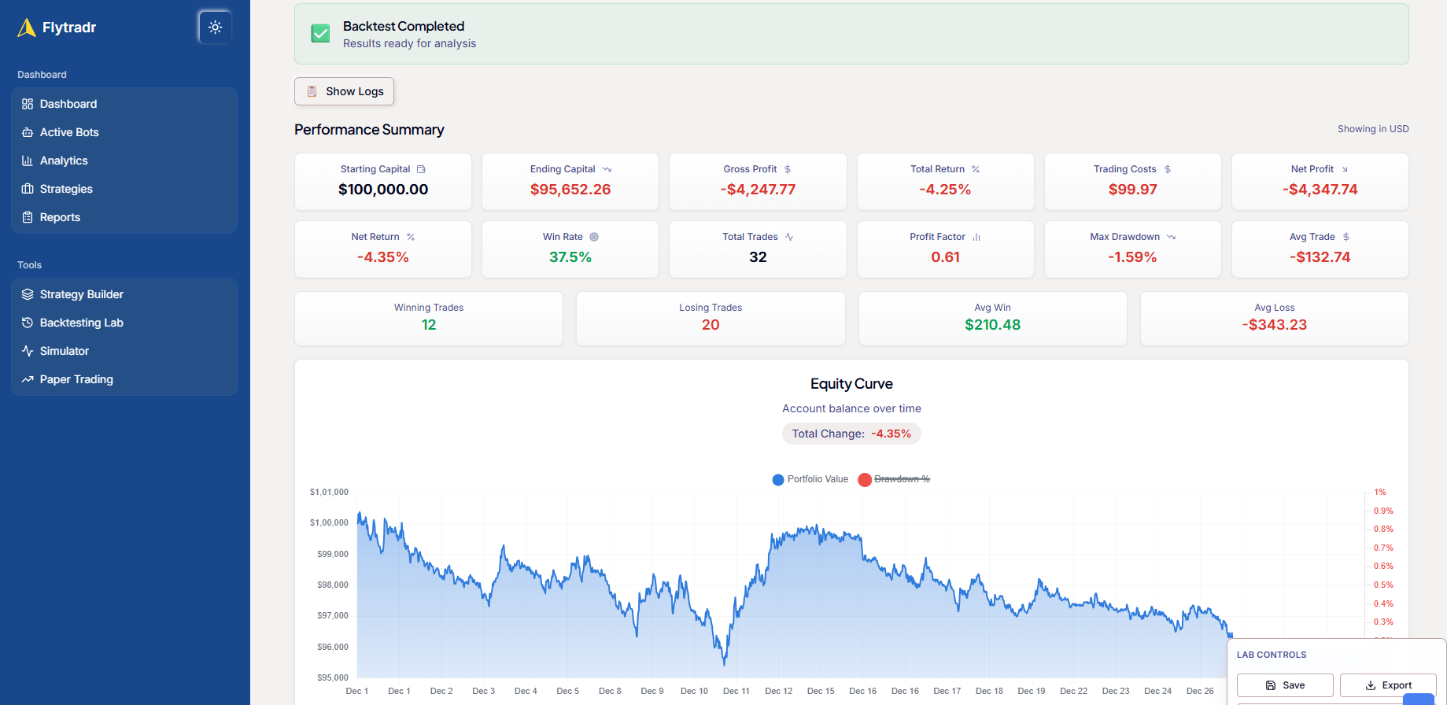Click the Backtest Completed green checkmark
The image size is (1447, 705).
320,34
